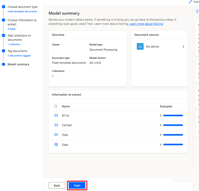The image size is (199, 191).
Task: Click the Choose document type checkmark icon
Action: coord(4,7)
